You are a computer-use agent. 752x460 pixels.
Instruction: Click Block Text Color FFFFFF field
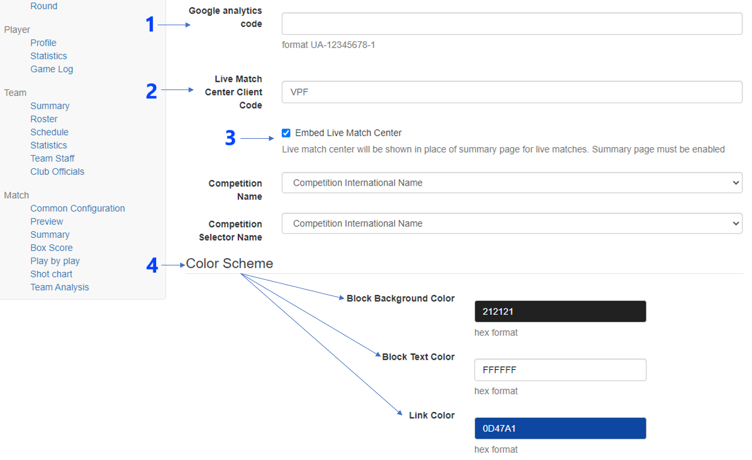point(560,370)
